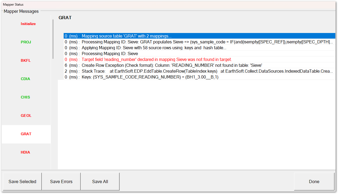View the GEOL error messages
The image size is (338, 194).
click(26, 115)
